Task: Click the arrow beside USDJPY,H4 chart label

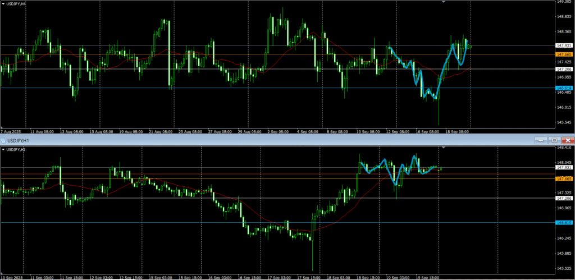Action: click(3, 4)
